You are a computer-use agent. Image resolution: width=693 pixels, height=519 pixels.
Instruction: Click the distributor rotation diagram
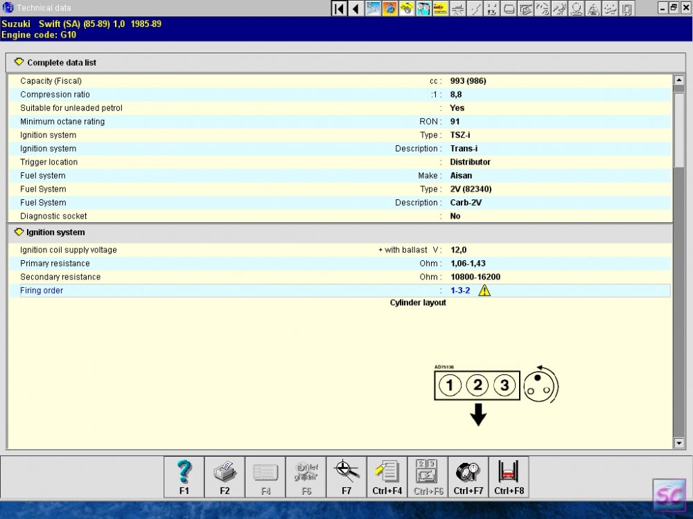[x=541, y=384]
